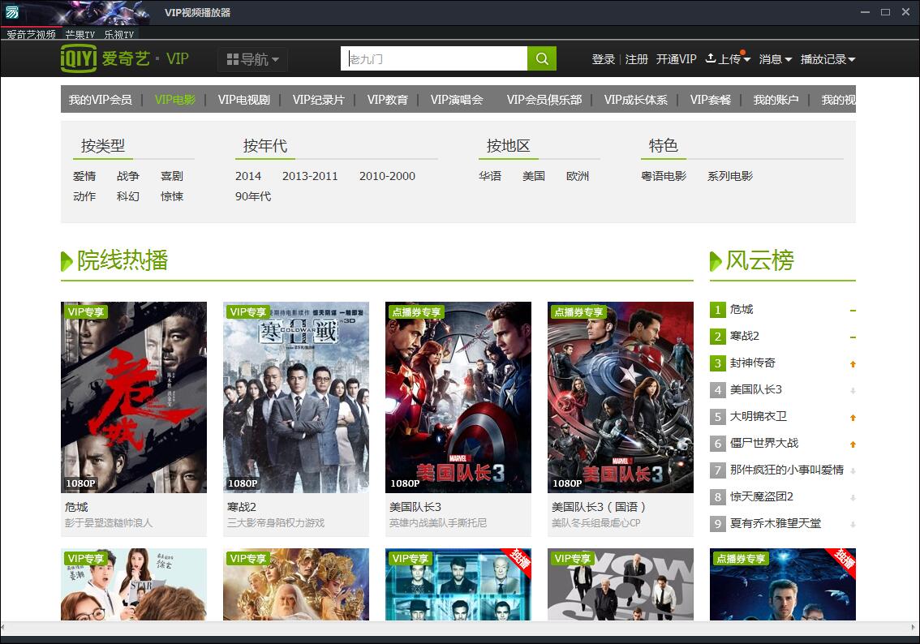Open VIP会员俱乐部 menu item
This screenshot has width=920, height=644.
(544, 100)
